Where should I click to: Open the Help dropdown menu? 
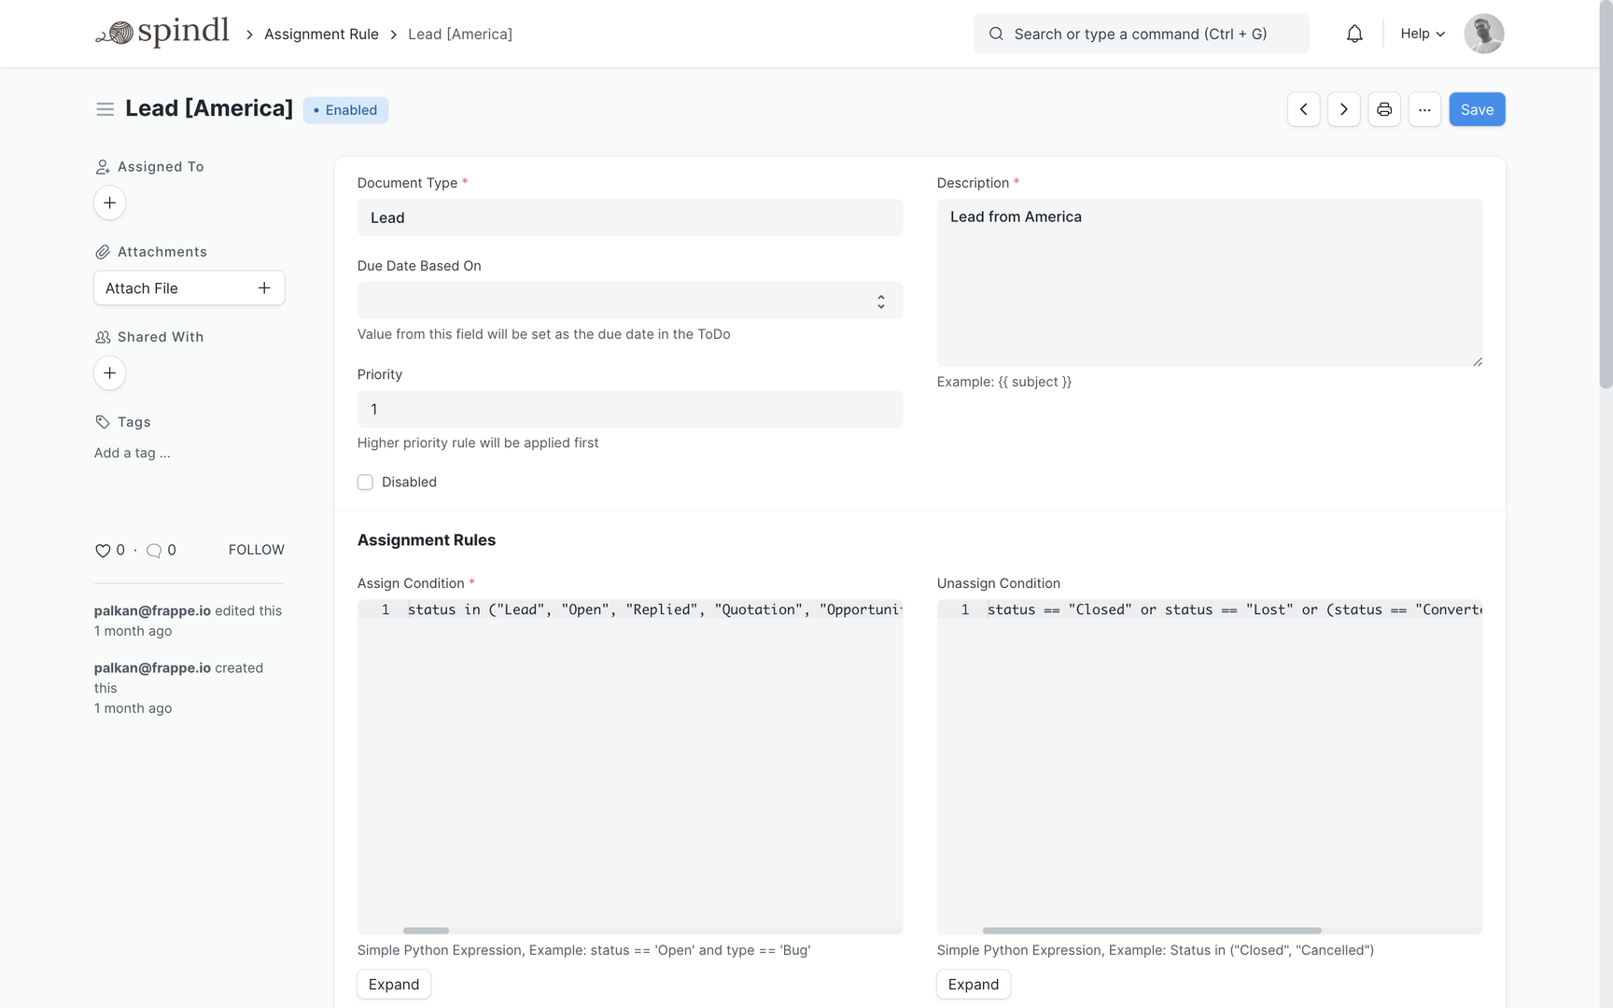(x=1422, y=34)
